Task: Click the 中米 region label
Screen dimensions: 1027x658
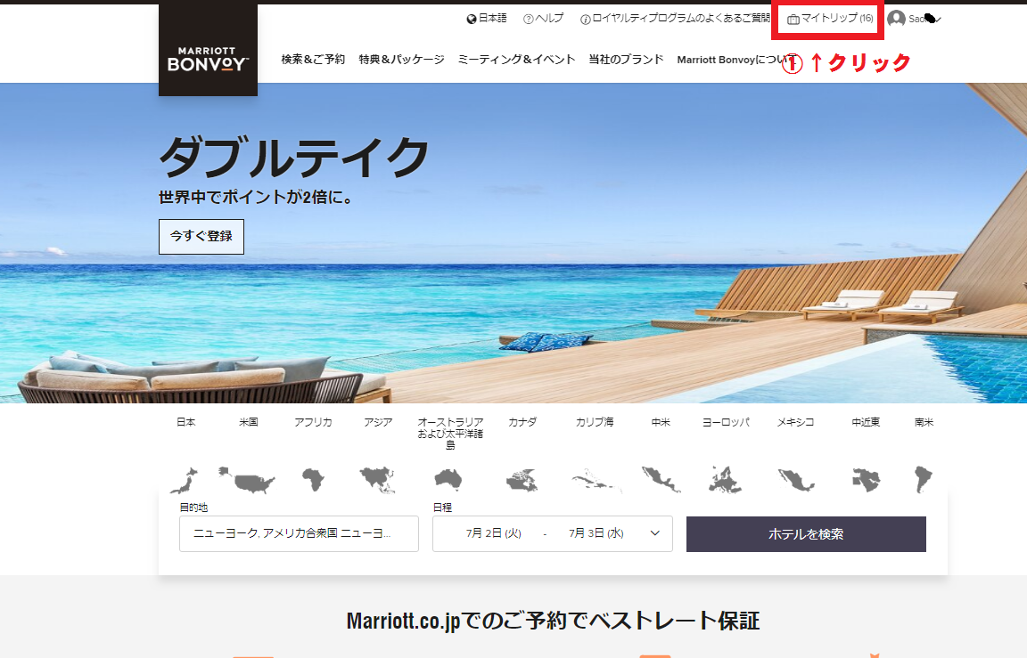Action: 661,423
